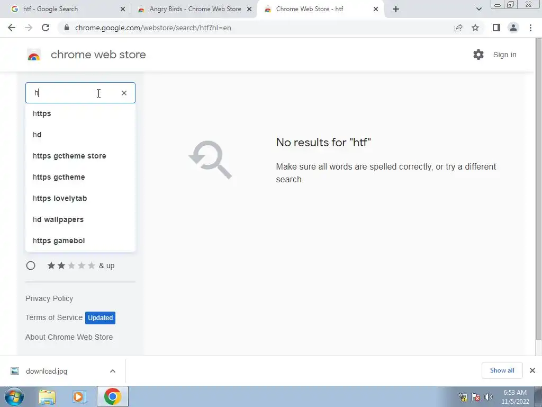Open the Chrome profile avatar
Image resolution: width=542 pixels, height=407 pixels.
point(513,28)
